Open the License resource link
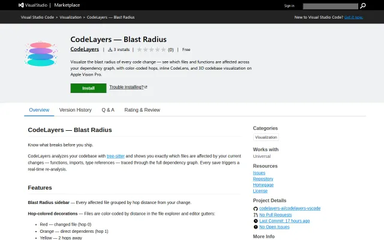384x240 pixels. (260, 191)
